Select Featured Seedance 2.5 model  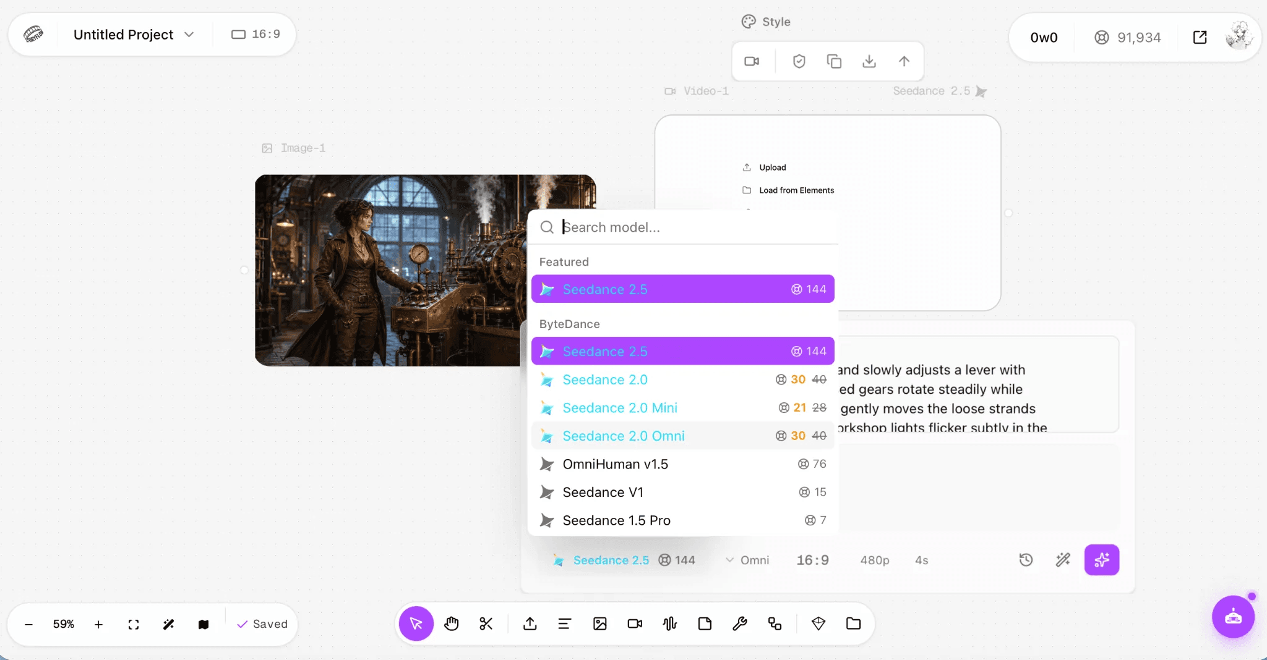[683, 289]
